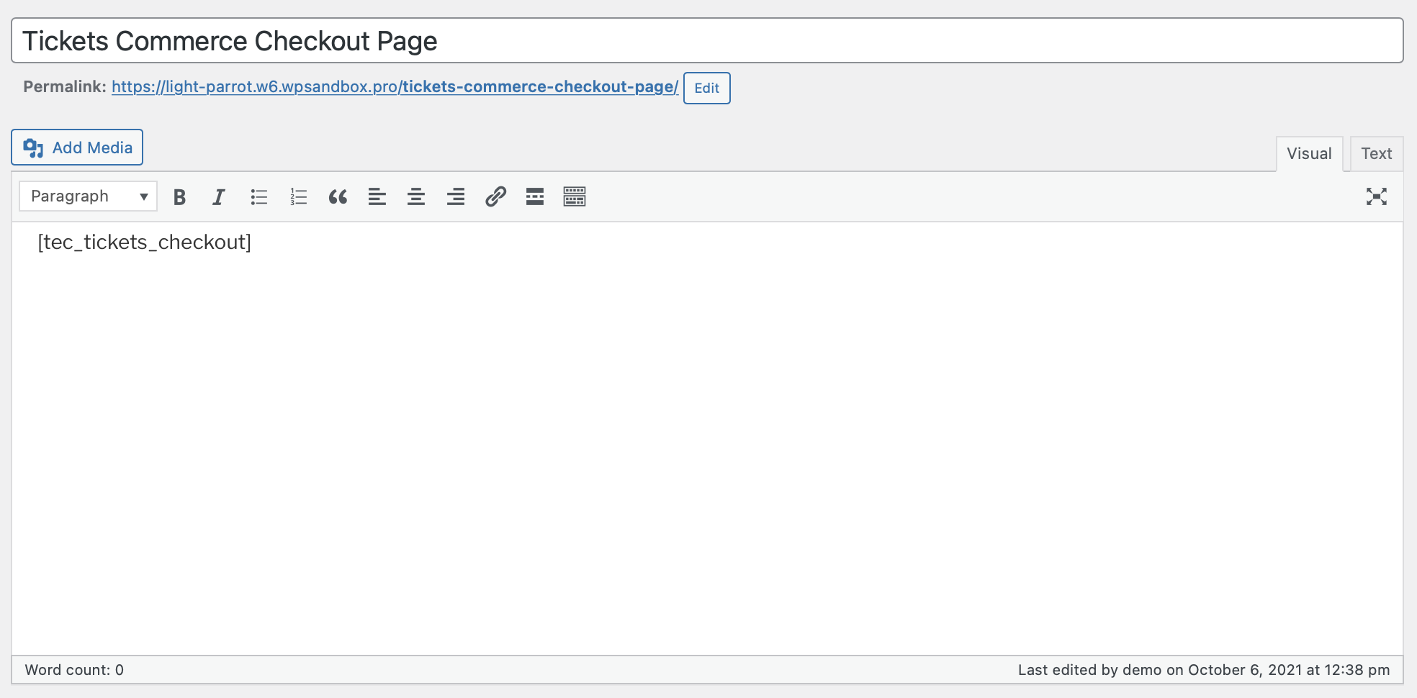Toggle the toolbar kitchen sink
The height and width of the screenshot is (698, 1417).
(x=575, y=196)
